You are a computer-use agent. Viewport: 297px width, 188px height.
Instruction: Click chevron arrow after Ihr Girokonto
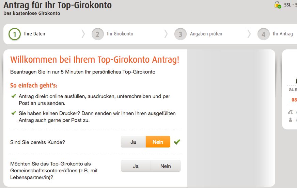click(x=166, y=34)
